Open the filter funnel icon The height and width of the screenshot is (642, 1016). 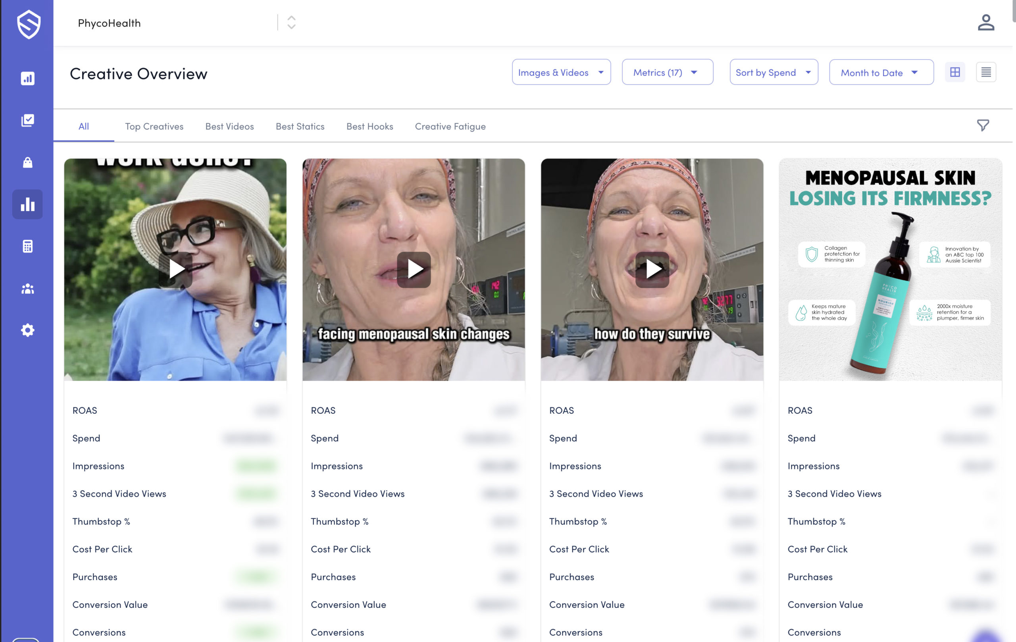click(x=983, y=125)
